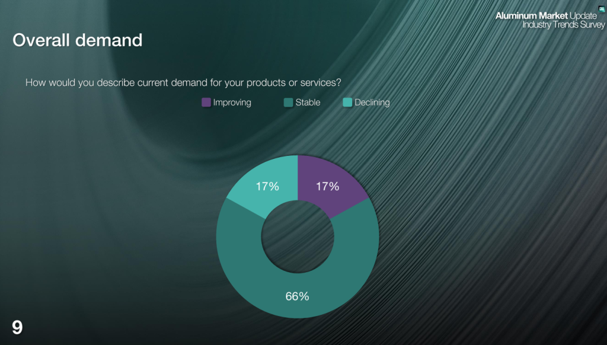Click the Industry Trends Survey subtitle

point(563,25)
